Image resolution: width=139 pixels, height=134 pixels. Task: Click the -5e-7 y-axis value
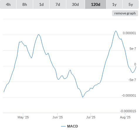tap(132, 80)
